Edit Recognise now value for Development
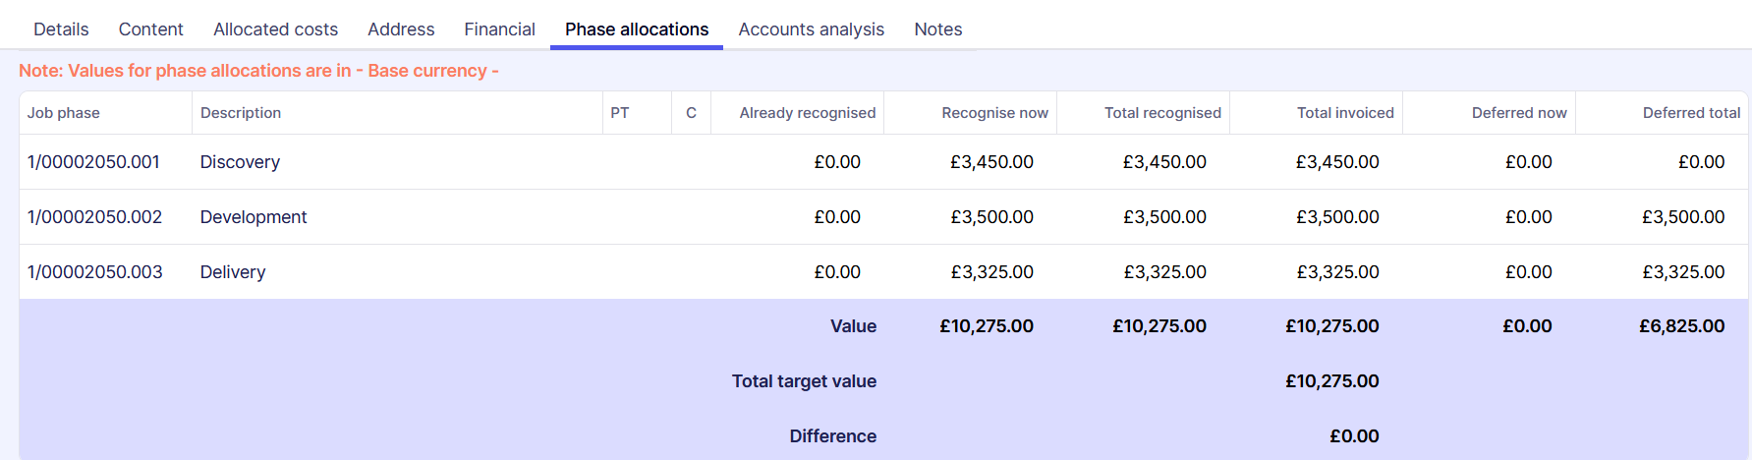The width and height of the screenshot is (1752, 460). coord(991,217)
